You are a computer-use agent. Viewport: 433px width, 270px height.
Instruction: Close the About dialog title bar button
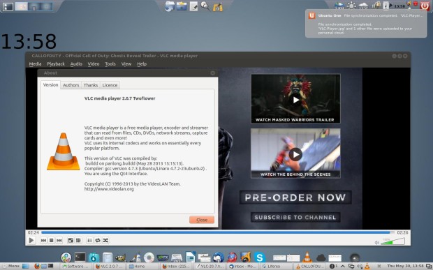pyautogui.click(x=212, y=73)
